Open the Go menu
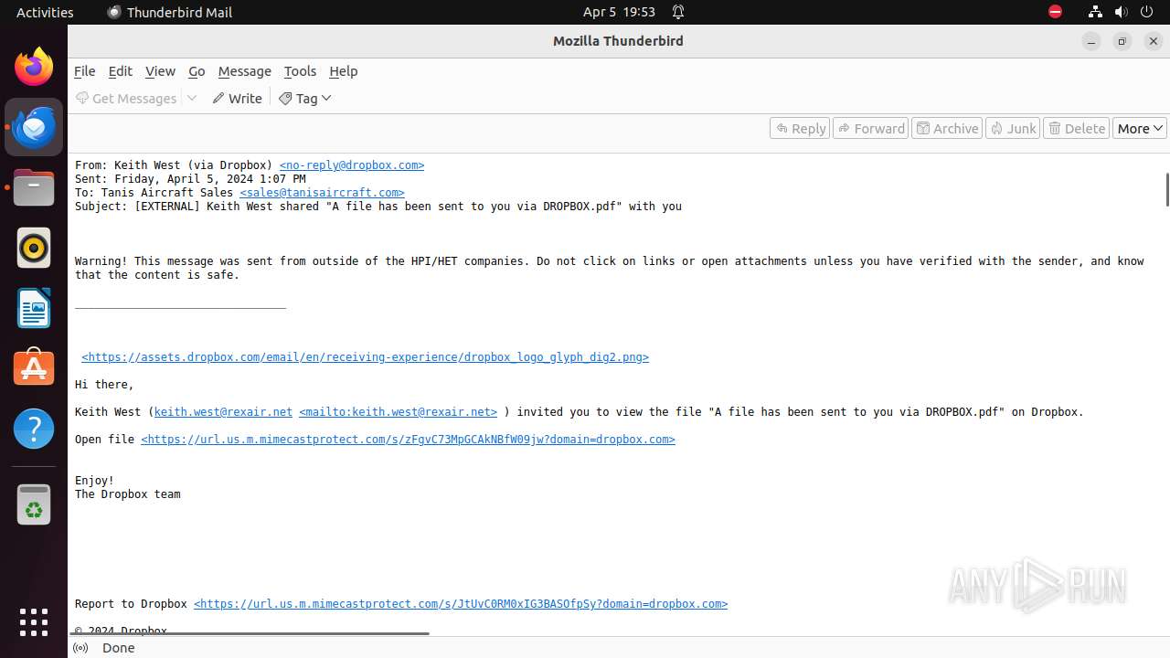1170x658 pixels. point(197,71)
